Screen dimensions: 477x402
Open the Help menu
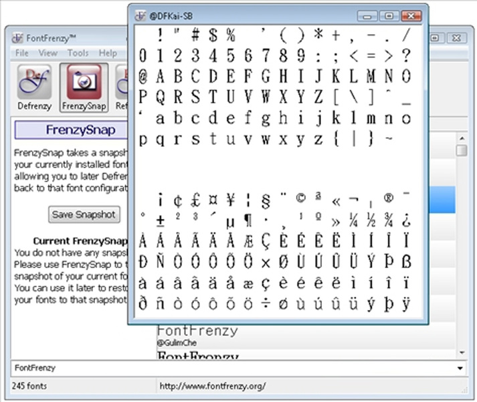pos(108,53)
